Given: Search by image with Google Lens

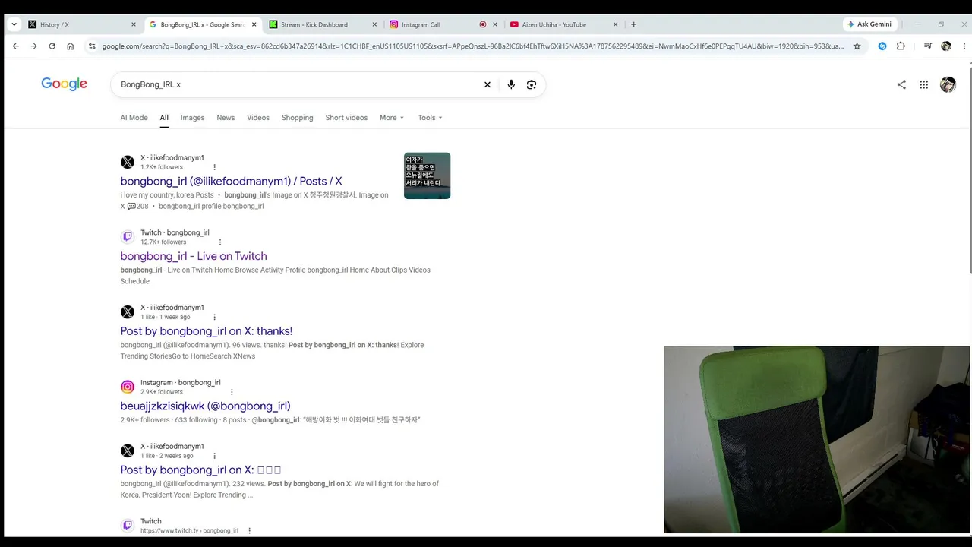Looking at the screenshot, I should 532,84.
